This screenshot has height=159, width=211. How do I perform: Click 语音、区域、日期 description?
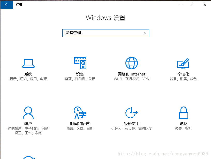[80, 128]
